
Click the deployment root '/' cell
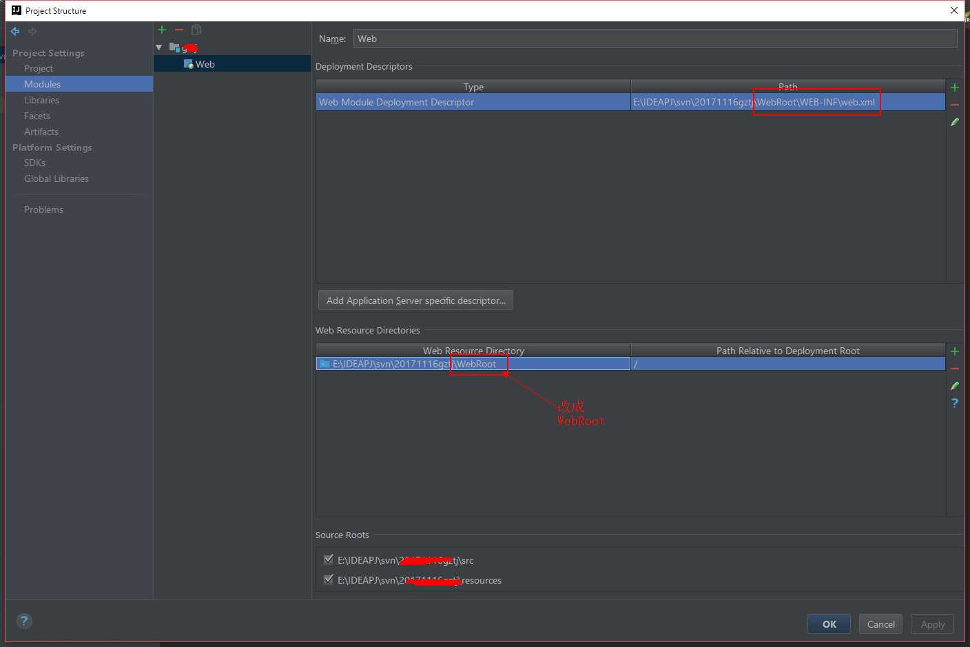(x=788, y=364)
